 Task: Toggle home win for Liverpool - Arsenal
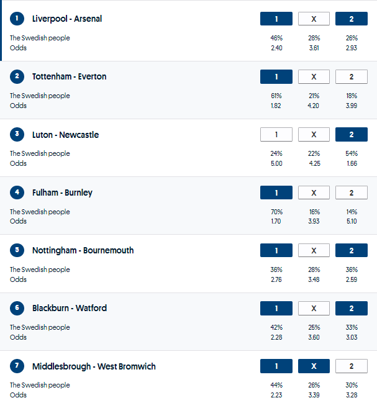tap(276, 19)
